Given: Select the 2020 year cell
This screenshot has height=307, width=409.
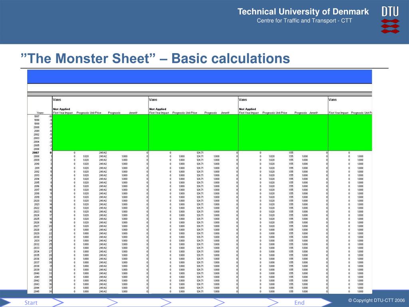Looking at the screenshot, I should [x=36, y=201].
